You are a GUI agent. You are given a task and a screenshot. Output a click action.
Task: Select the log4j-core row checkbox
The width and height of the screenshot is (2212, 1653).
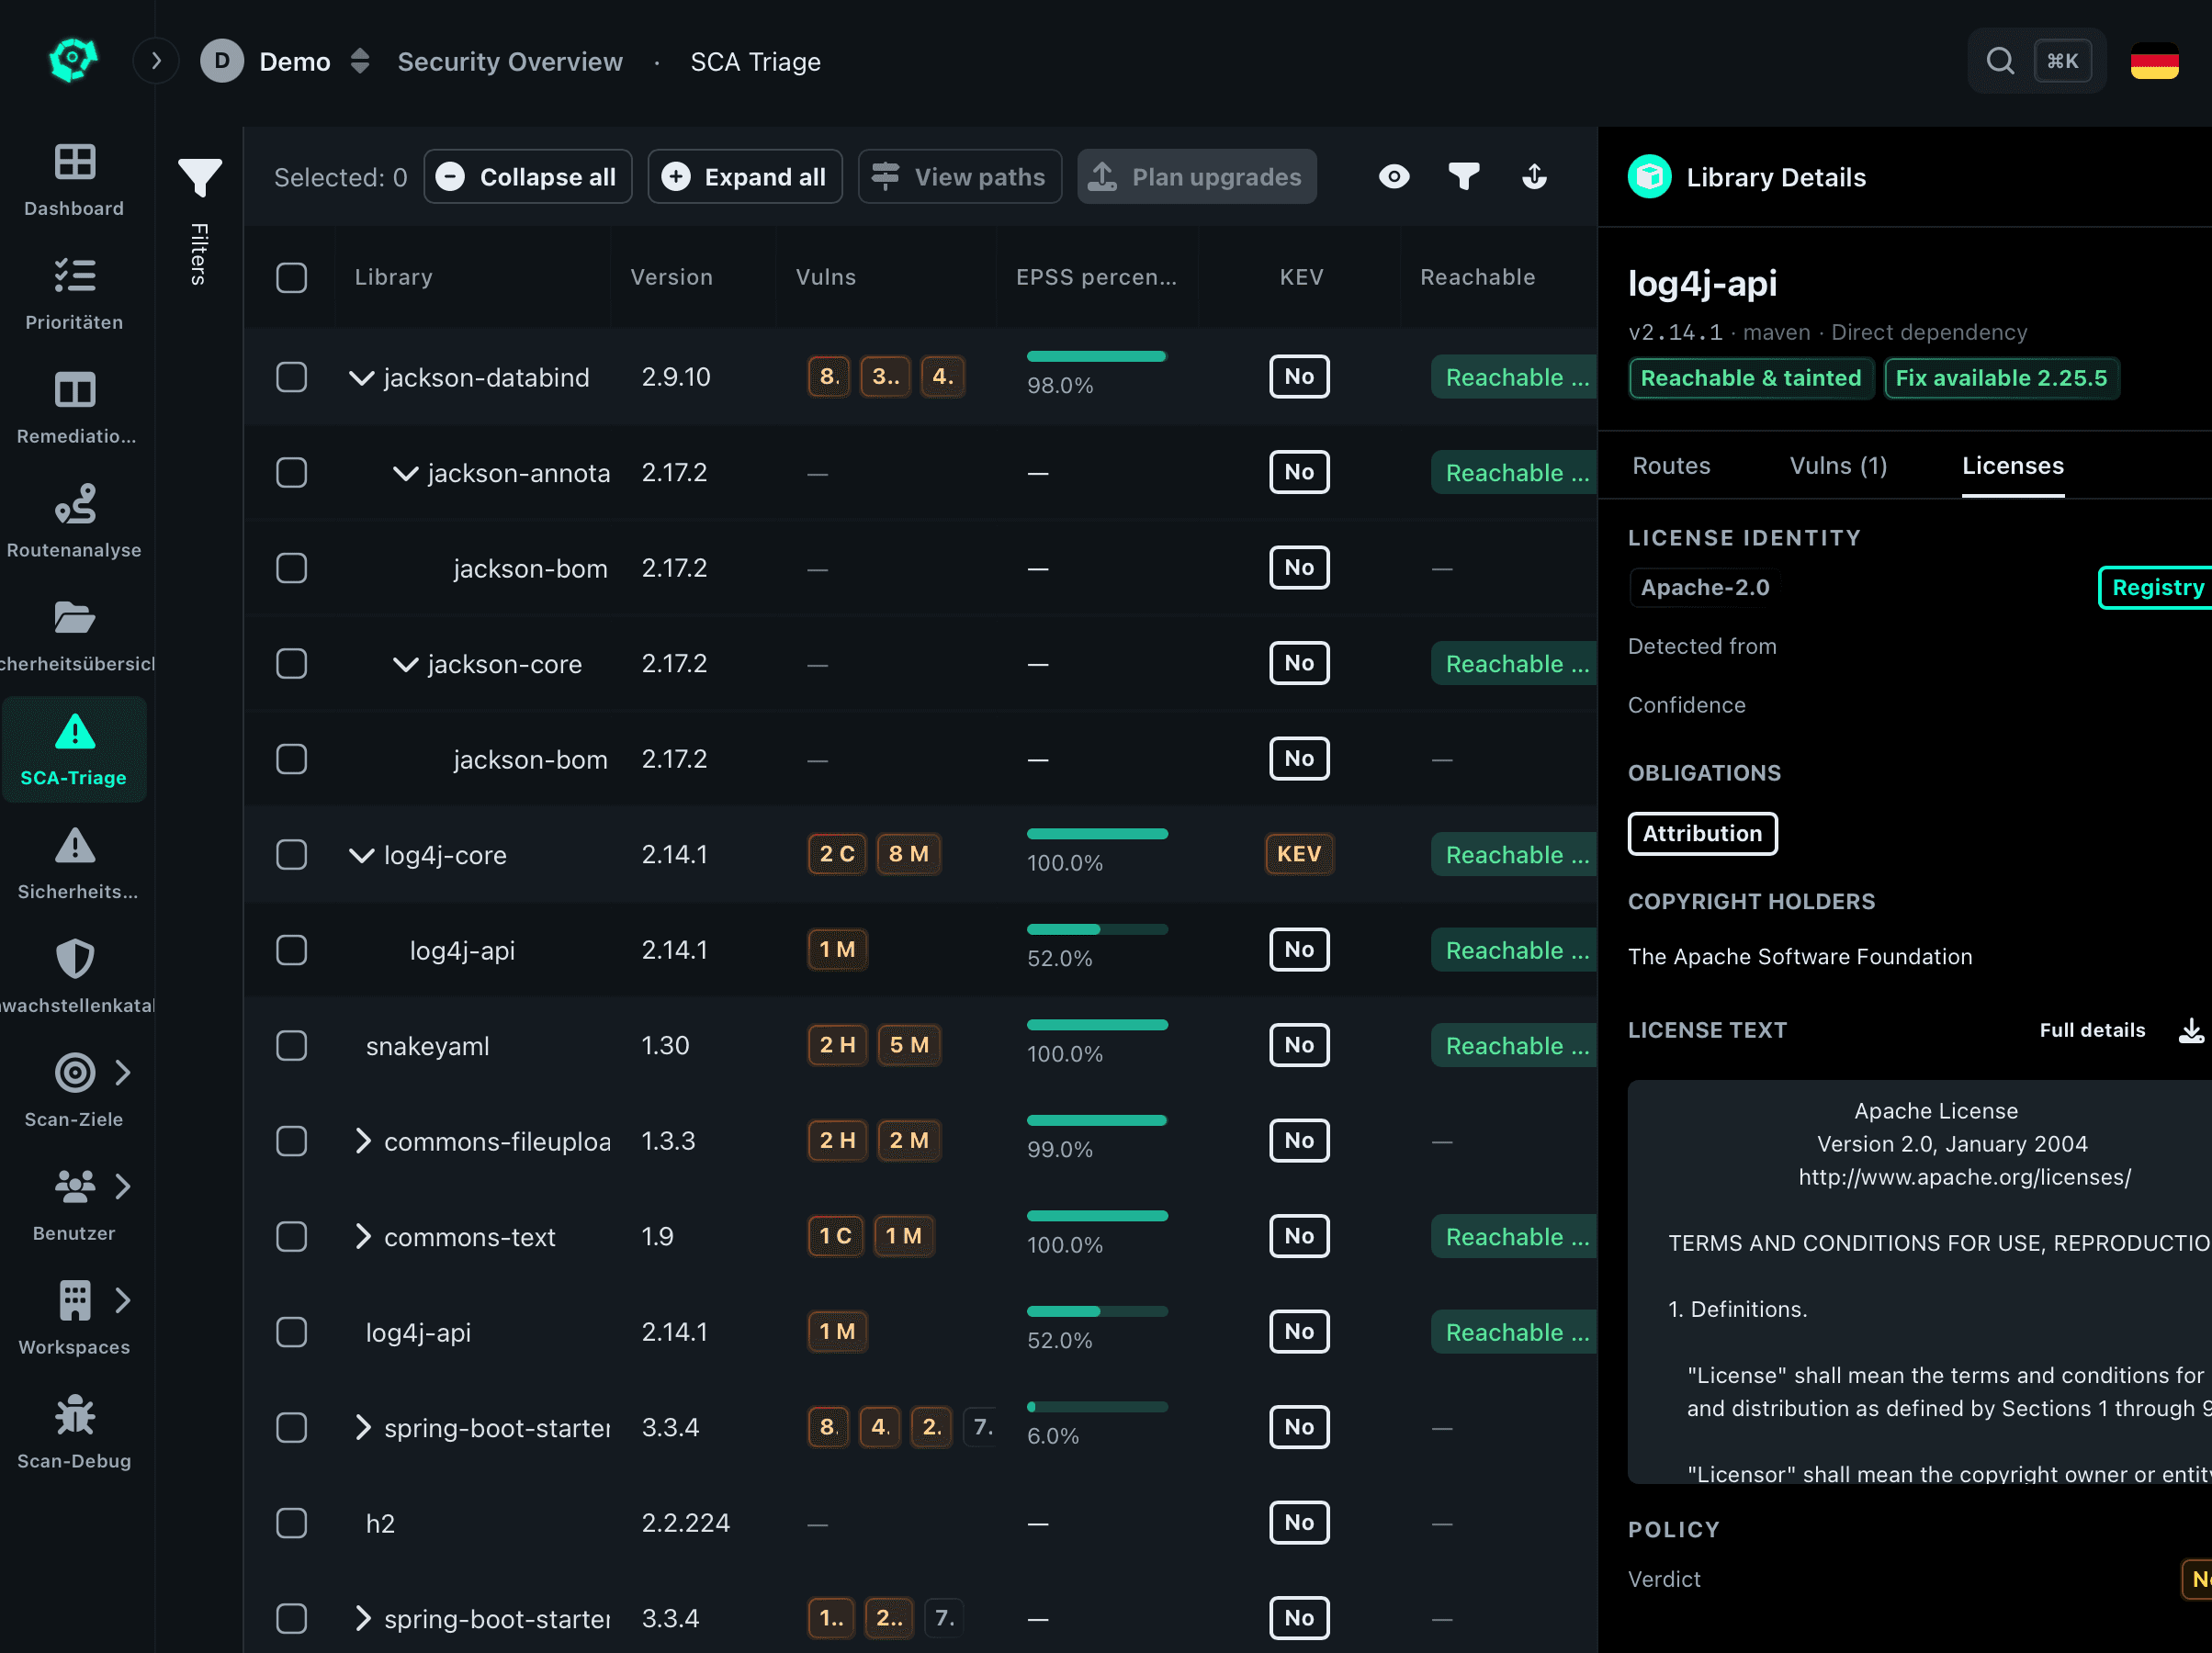pyautogui.click(x=291, y=855)
